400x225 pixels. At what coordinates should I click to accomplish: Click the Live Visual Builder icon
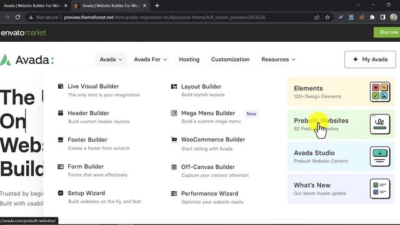point(61,86)
